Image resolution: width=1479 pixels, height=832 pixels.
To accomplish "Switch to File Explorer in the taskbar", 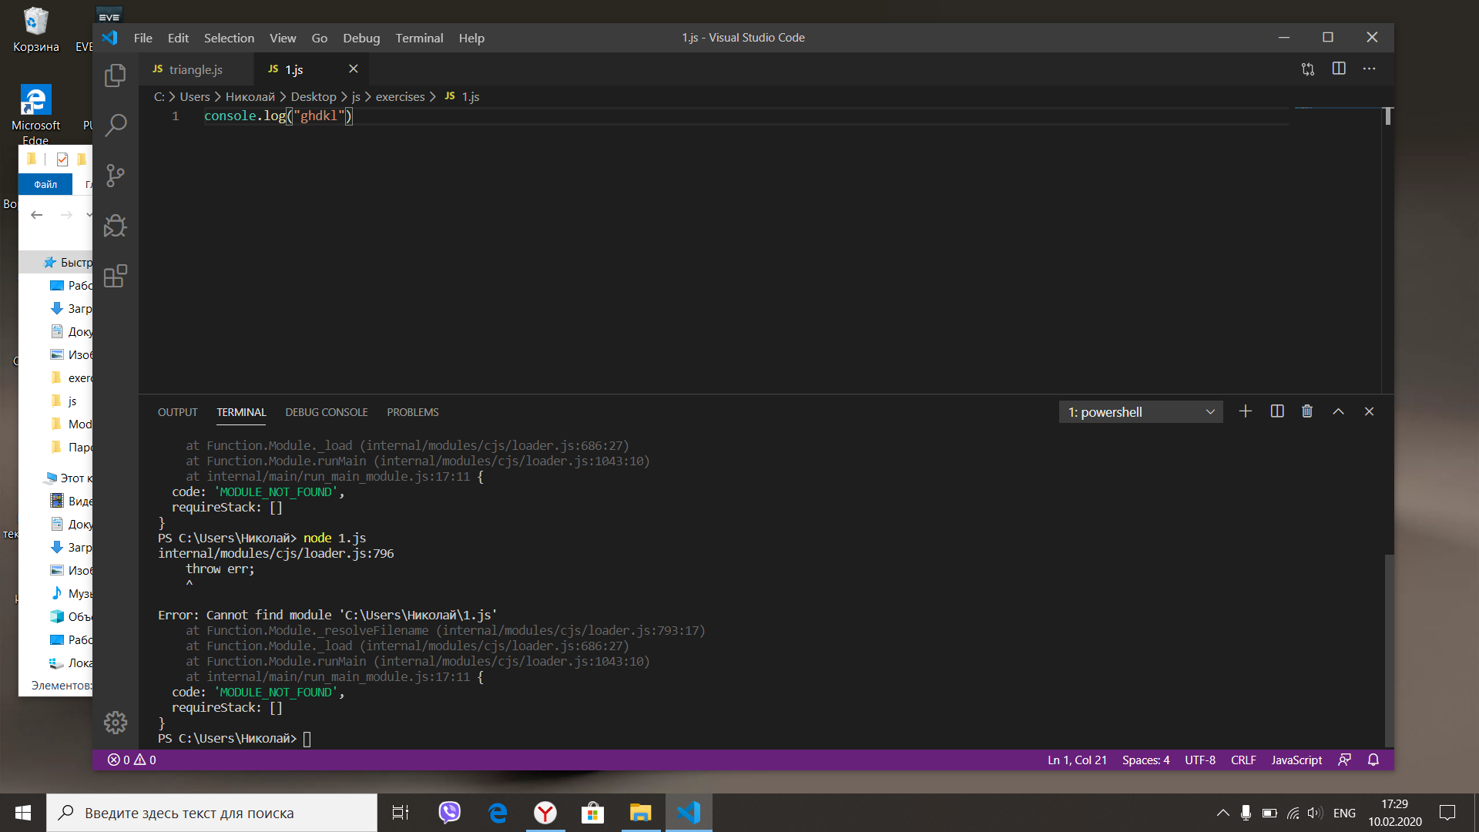I will pos(640,813).
